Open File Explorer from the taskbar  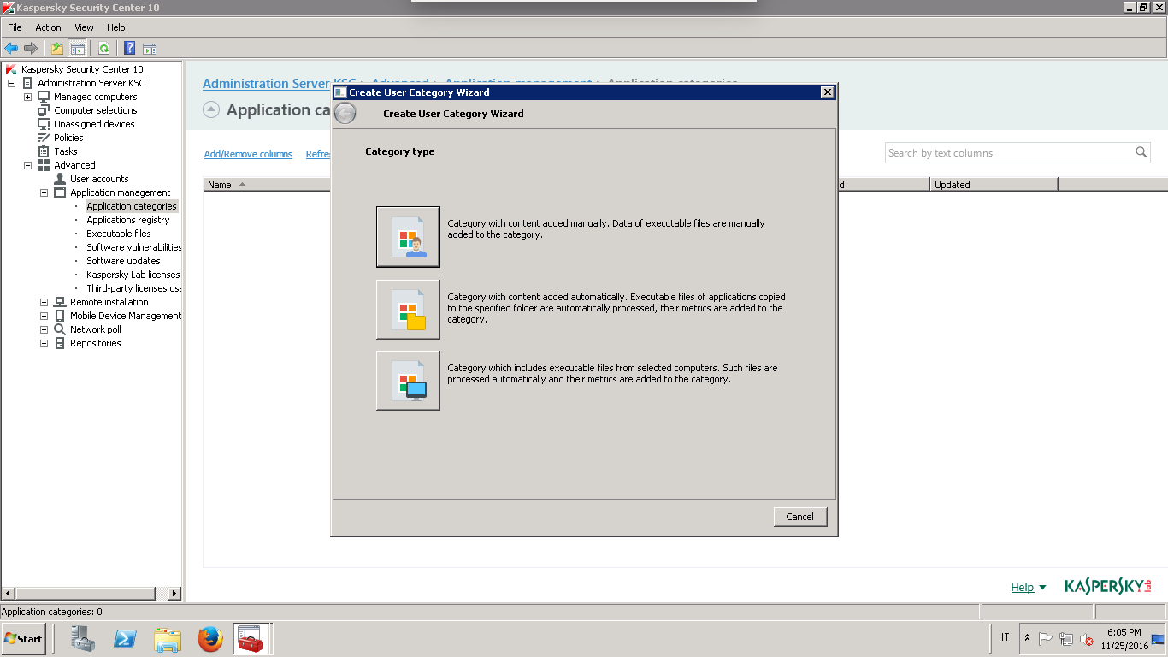pos(168,638)
